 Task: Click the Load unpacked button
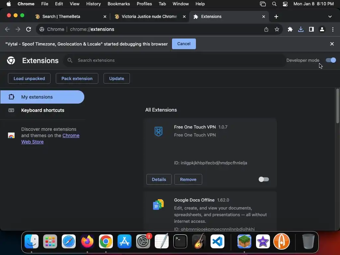[29, 78]
